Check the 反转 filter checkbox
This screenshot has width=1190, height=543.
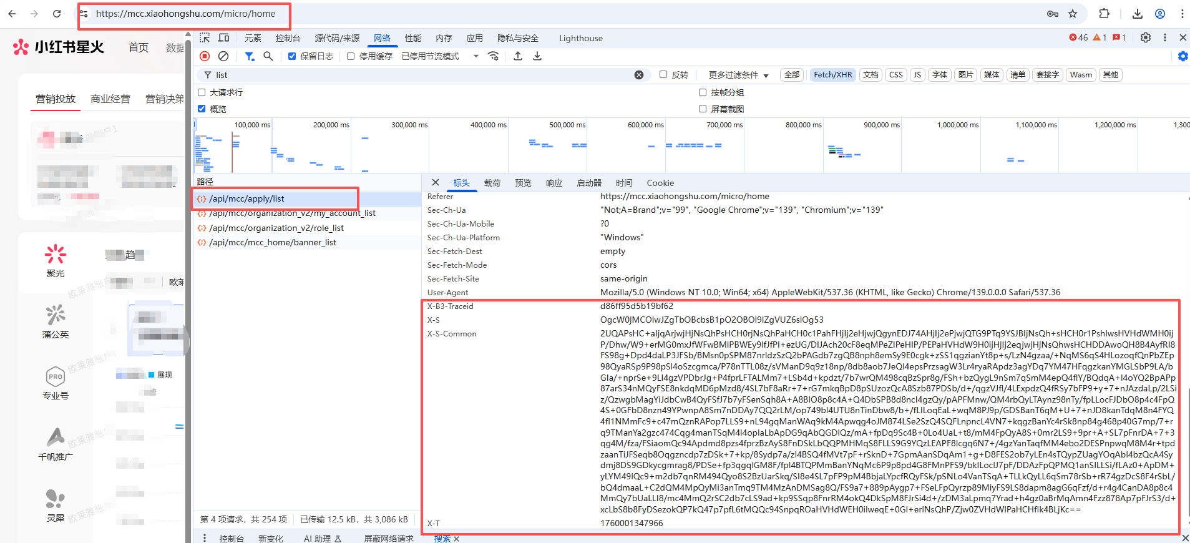click(x=663, y=75)
